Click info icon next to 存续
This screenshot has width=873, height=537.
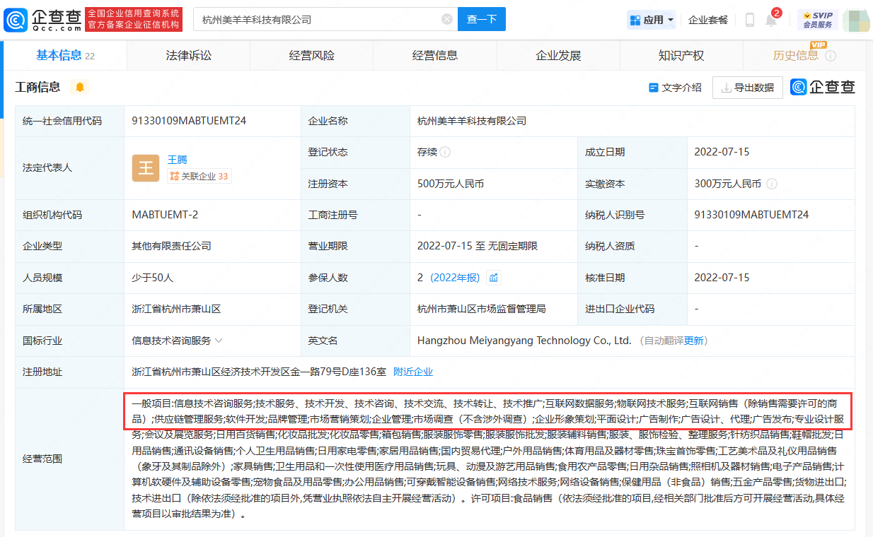(x=445, y=152)
